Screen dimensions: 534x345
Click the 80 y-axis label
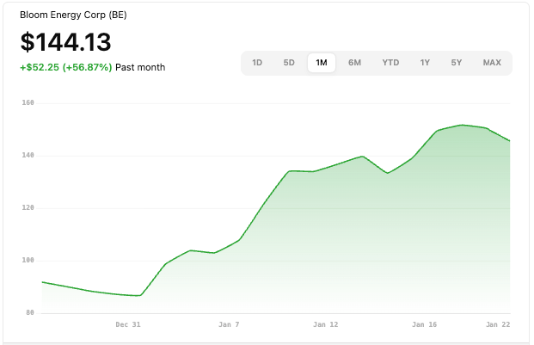point(30,312)
